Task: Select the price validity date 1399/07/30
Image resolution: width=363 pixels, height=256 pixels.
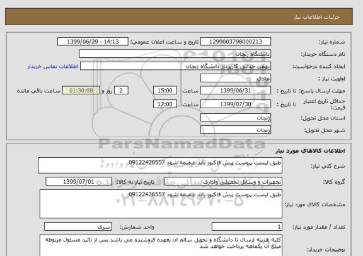Action: point(236,104)
